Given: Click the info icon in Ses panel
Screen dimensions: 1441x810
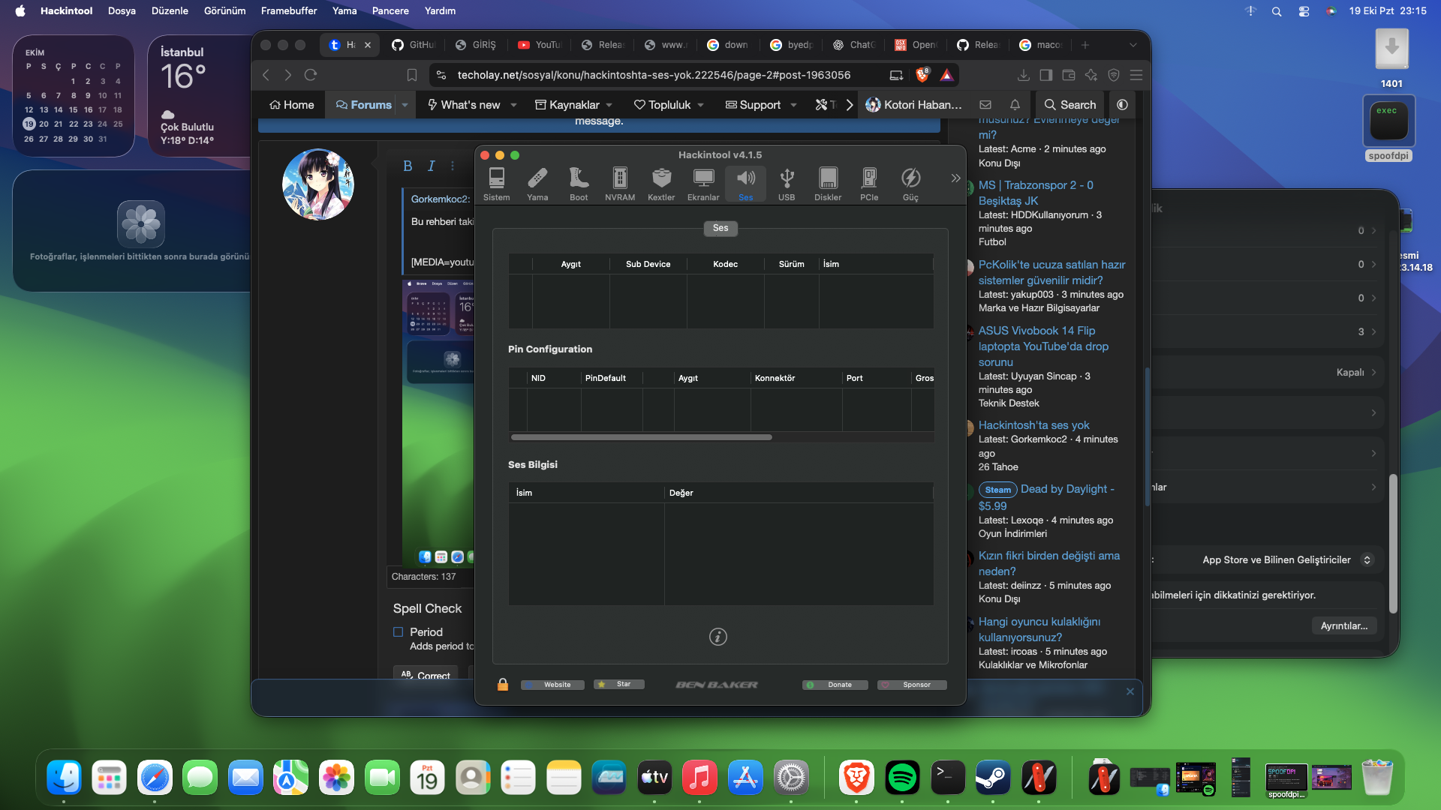Looking at the screenshot, I should pyautogui.click(x=718, y=637).
